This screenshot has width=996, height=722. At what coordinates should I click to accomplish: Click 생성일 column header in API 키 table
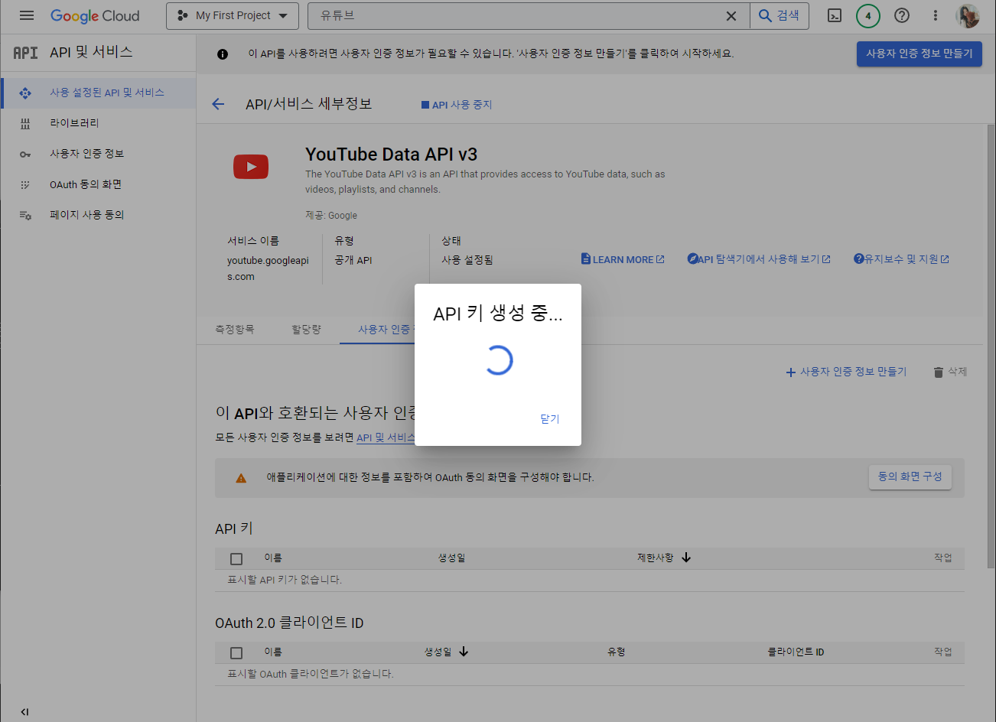451,558
